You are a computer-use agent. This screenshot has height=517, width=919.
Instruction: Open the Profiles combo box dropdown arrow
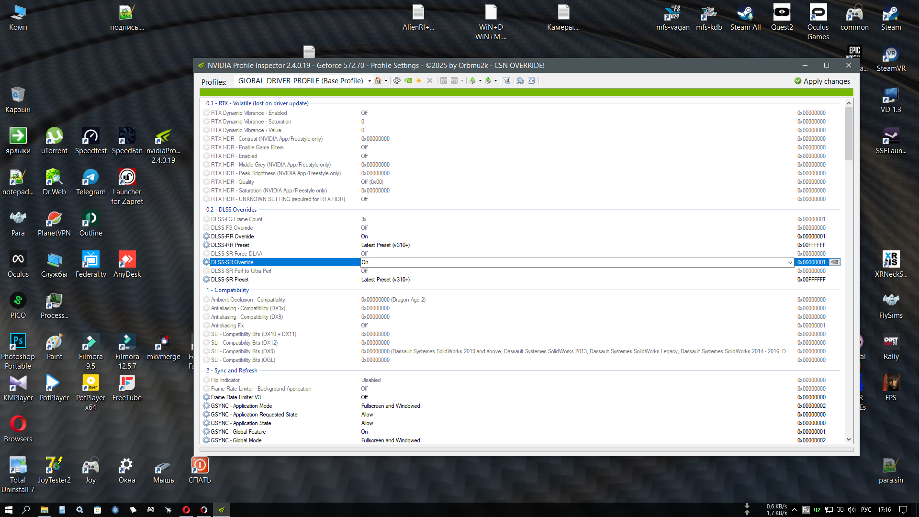tap(370, 81)
